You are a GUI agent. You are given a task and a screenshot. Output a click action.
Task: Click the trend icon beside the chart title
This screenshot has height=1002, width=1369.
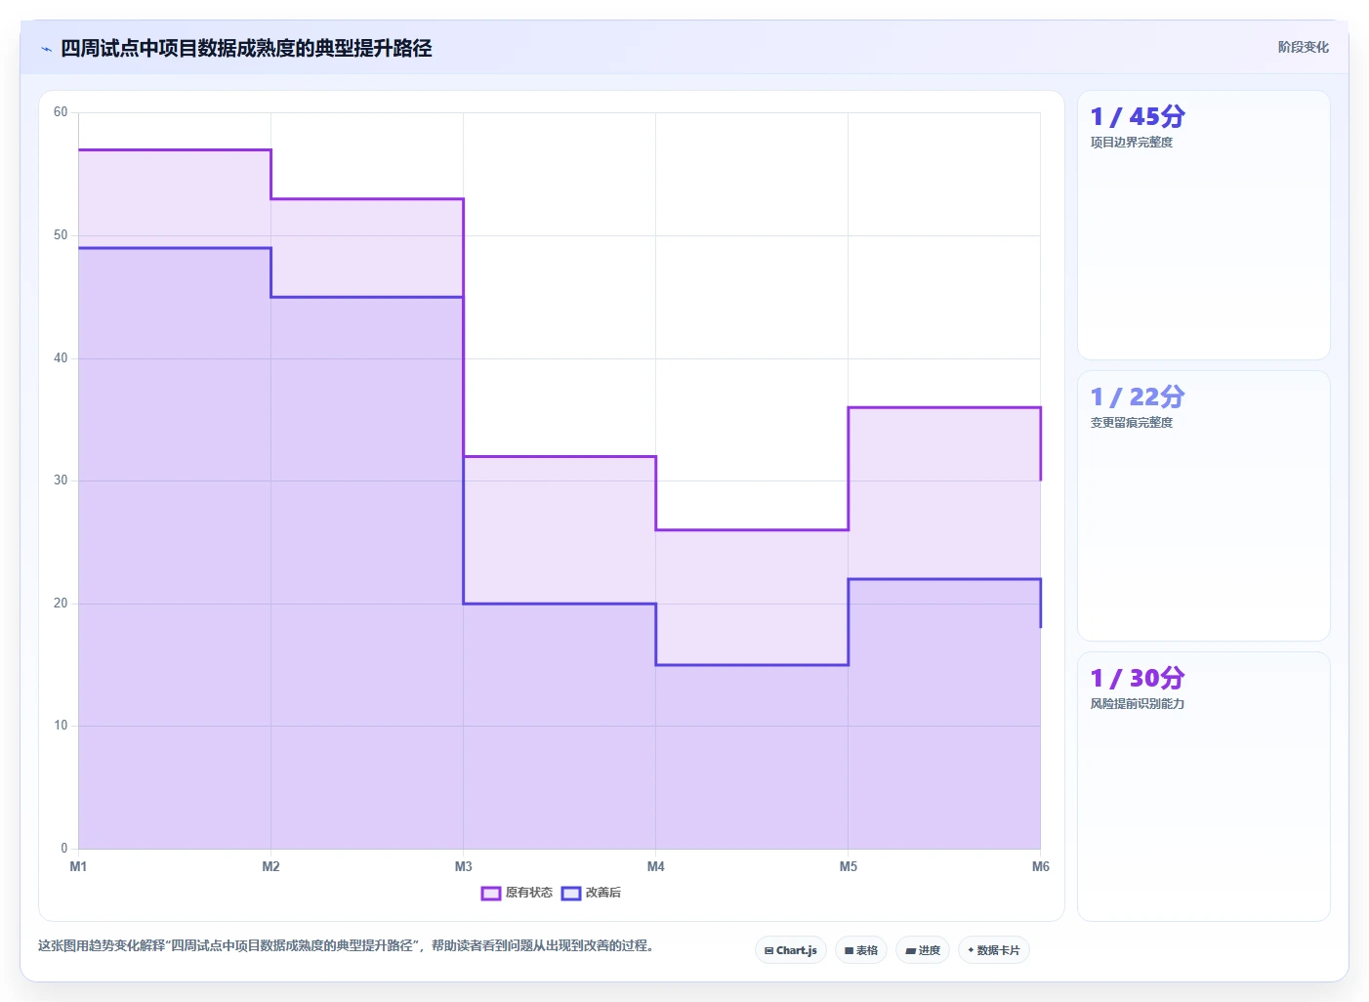[46, 49]
